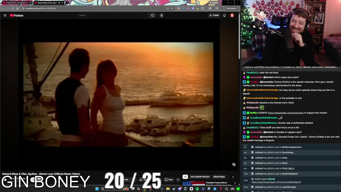The width and height of the screenshot is (341, 192).
Task: Switch to the Edward Maya & Vika Jigulina tab
Action: [x=48, y=3]
